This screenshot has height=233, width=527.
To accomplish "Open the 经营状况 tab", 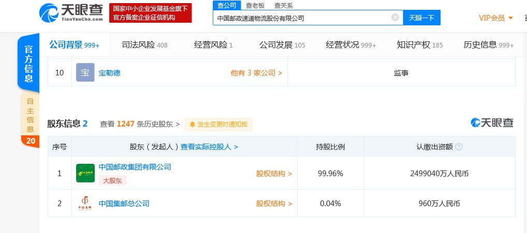I will tap(351, 44).
